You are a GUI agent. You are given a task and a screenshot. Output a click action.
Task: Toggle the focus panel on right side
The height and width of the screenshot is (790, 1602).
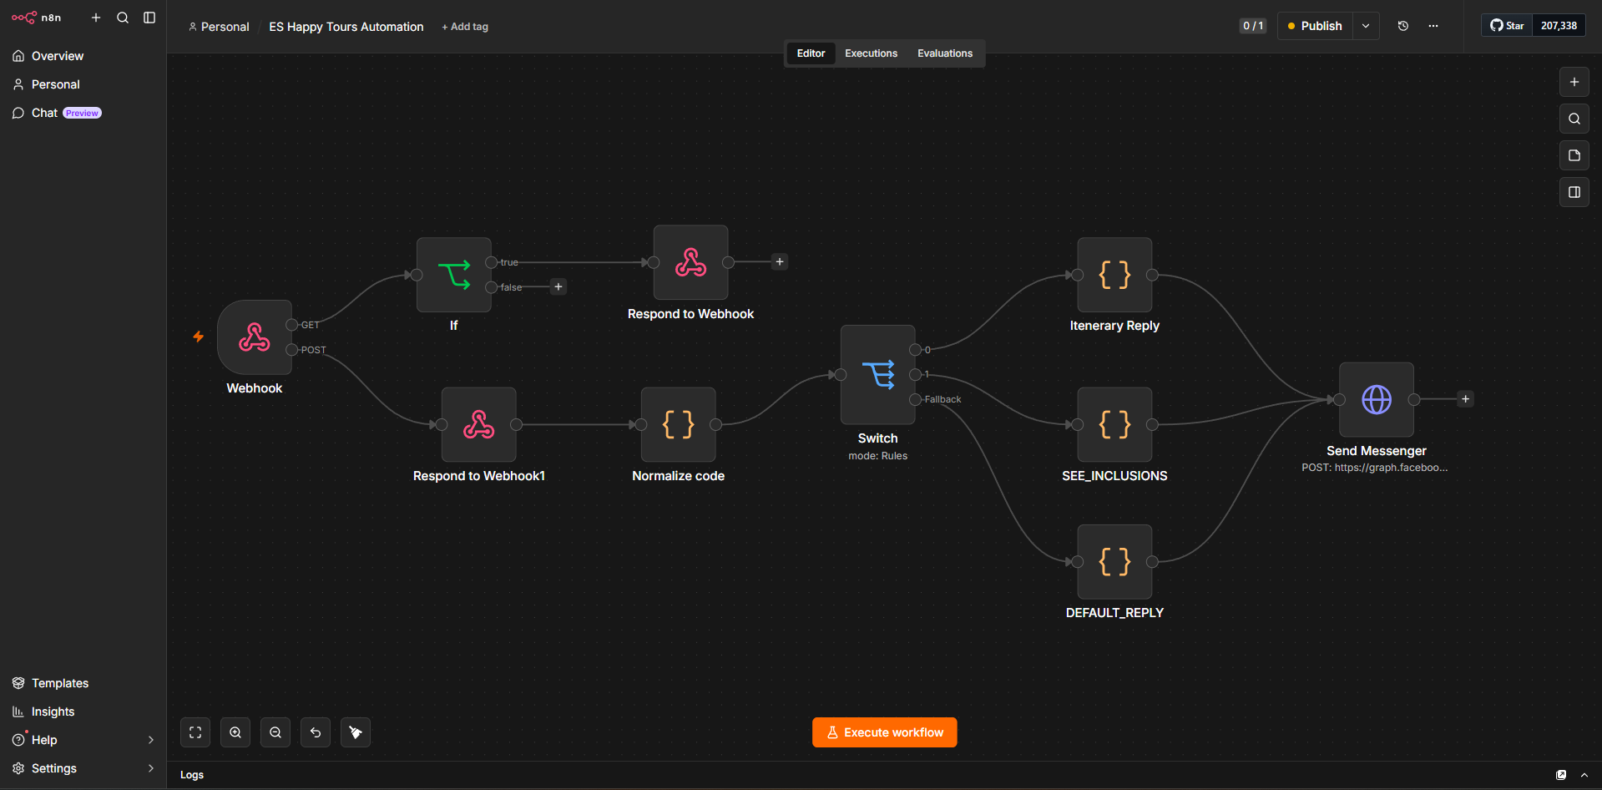point(1574,192)
